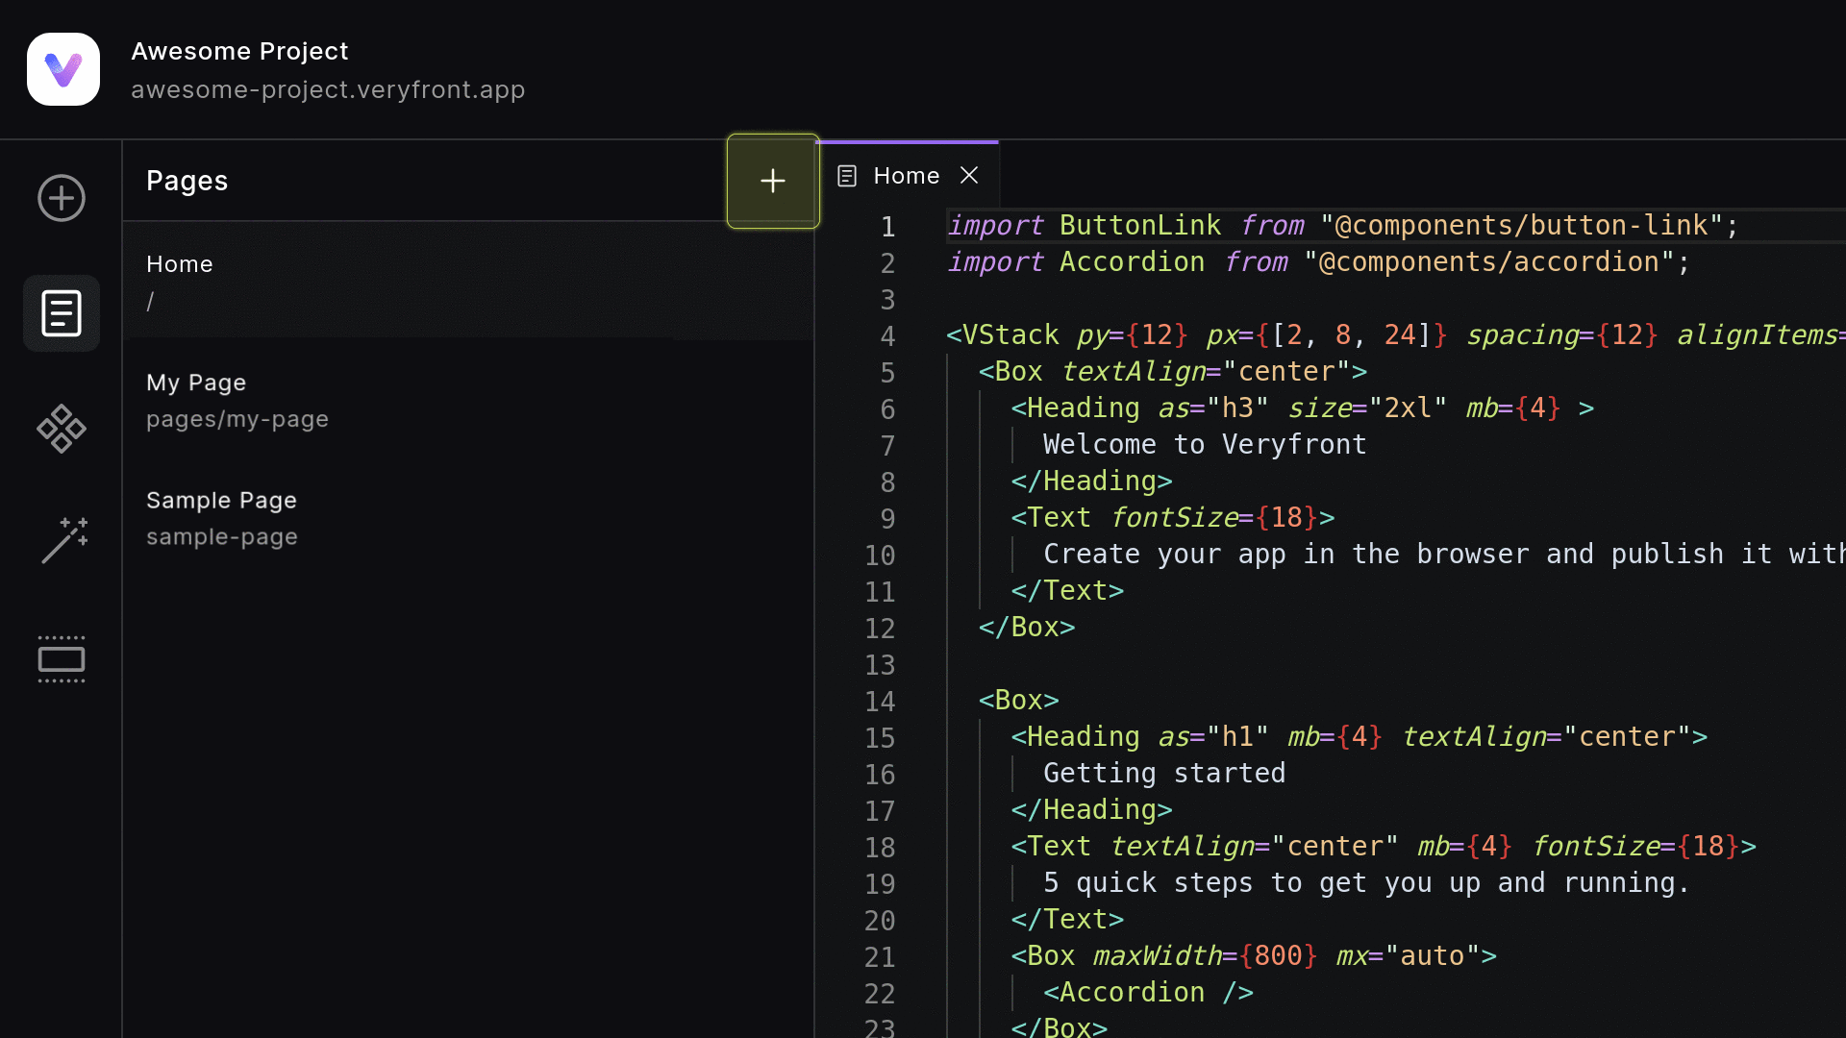The image size is (1846, 1038).
Task: Open Sample Page in Pages list
Action: click(x=468, y=518)
